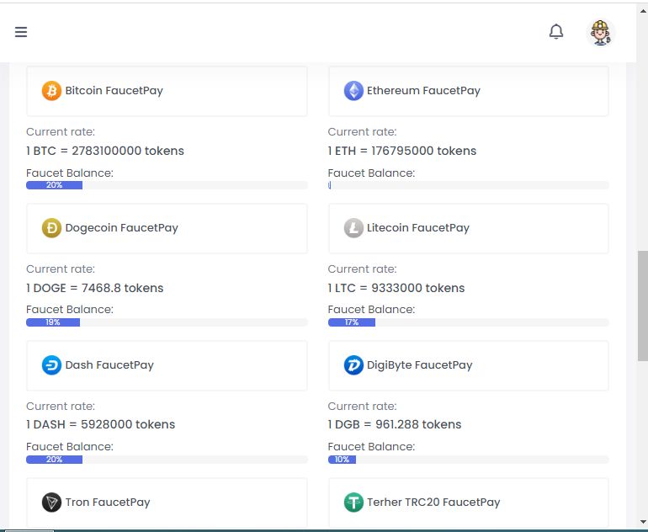Click the Dash 20% faucet balance bar
The width and height of the screenshot is (648, 532).
click(167, 460)
